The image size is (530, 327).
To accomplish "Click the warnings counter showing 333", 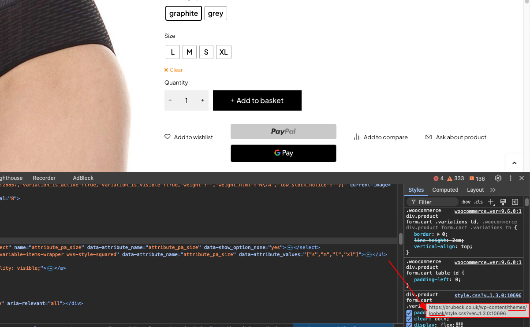I will [x=456, y=178].
